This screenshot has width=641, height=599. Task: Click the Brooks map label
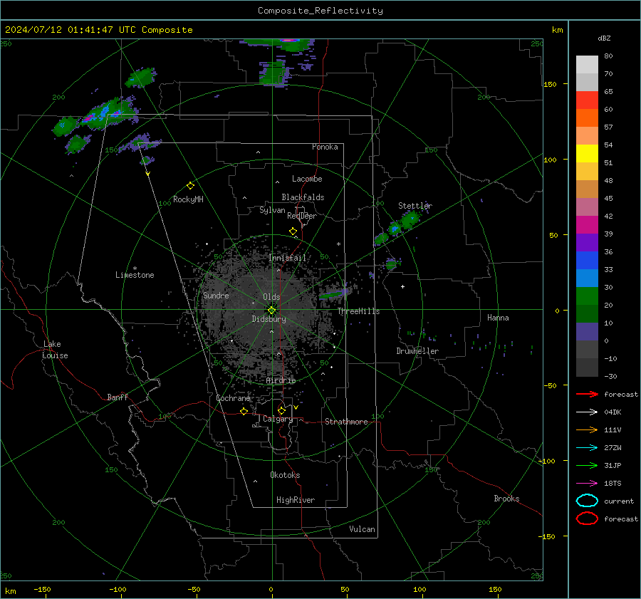coord(506,499)
